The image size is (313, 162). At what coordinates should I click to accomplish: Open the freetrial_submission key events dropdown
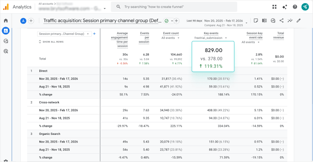point(211,38)
